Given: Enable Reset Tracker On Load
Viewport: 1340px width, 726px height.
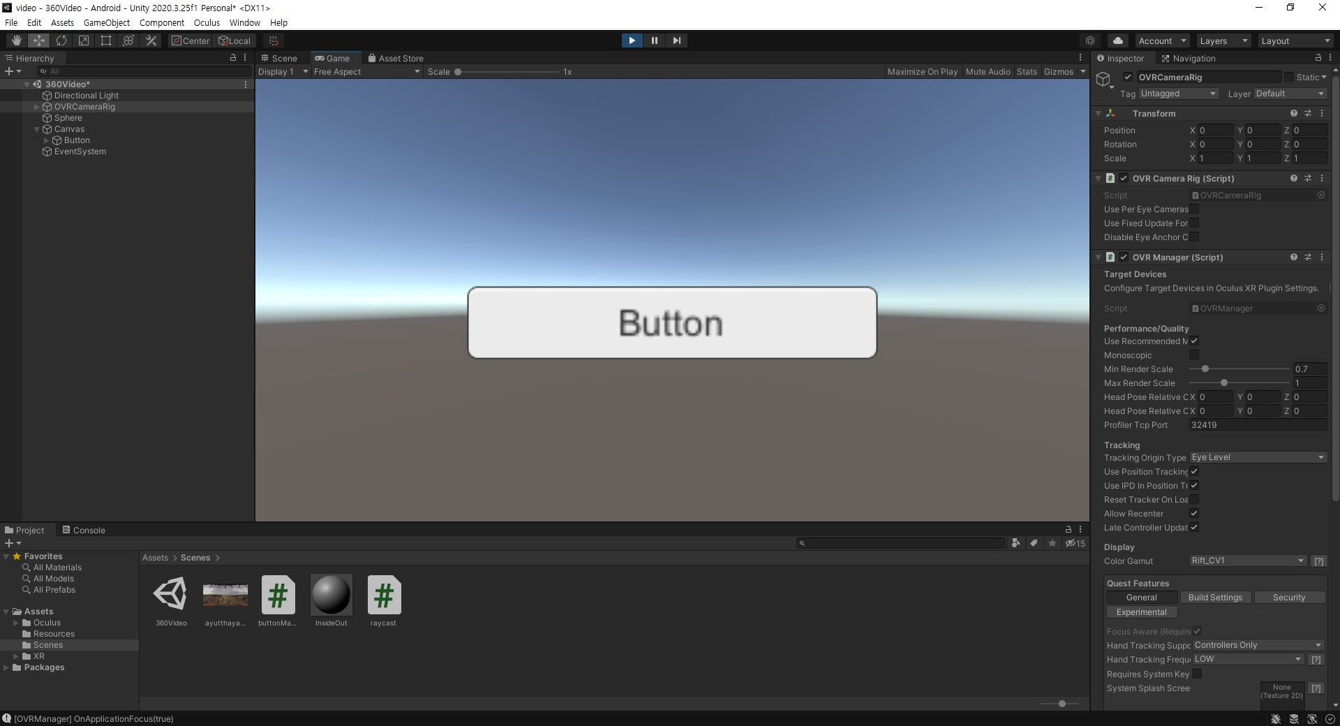Looking at the screenshot, I should pos(1194,499).
